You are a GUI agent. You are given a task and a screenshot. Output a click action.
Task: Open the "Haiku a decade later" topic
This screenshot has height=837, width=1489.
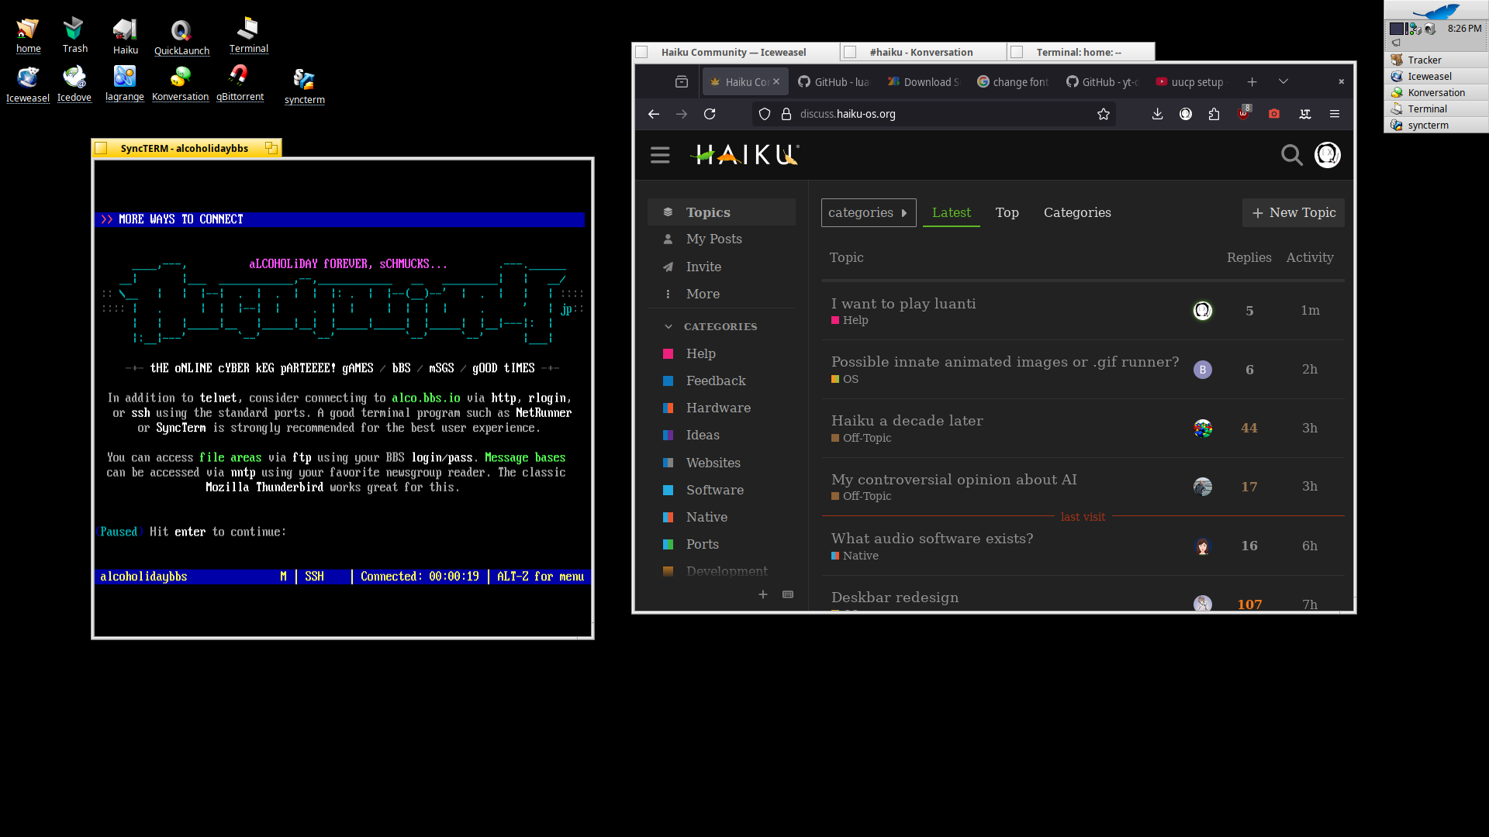(x=907, y=420)
